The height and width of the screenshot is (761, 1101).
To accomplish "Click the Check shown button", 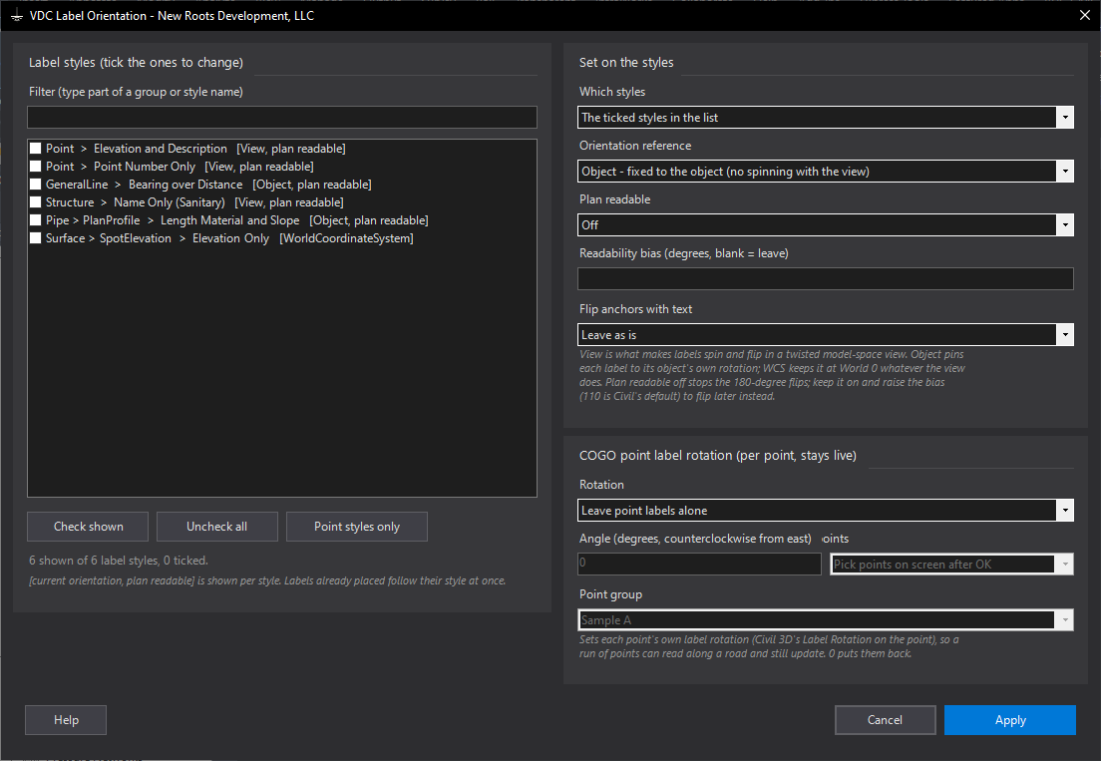I will tap(88, 527).
